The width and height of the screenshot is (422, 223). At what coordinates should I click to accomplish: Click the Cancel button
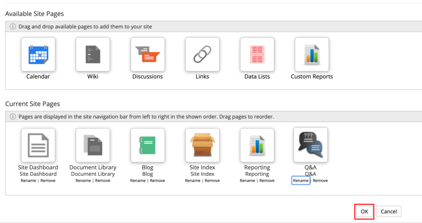[389, 211]
